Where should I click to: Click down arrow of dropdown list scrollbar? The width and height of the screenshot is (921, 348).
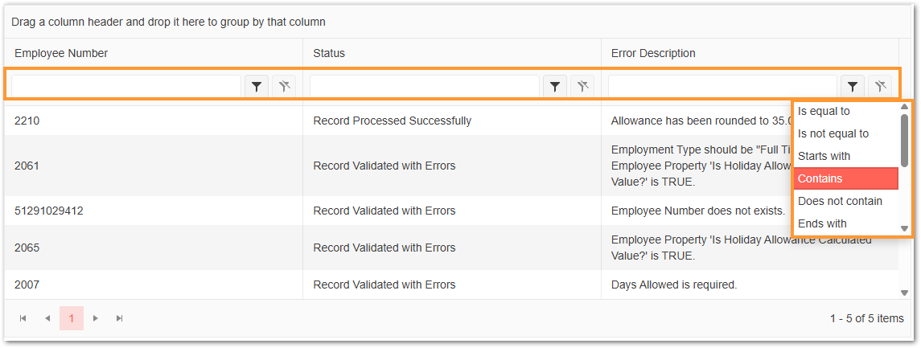[905, 229]
